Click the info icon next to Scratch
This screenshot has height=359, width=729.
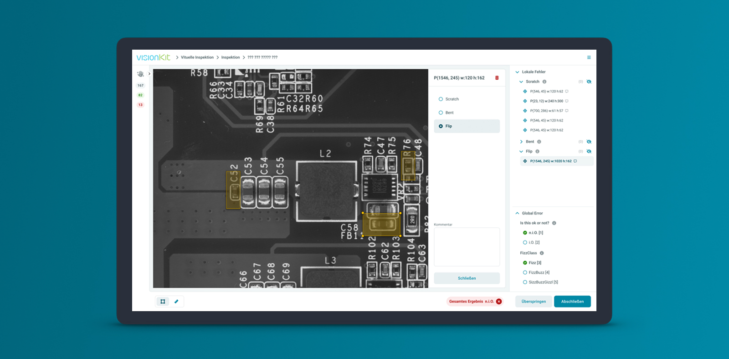click(x=544, y=82)
